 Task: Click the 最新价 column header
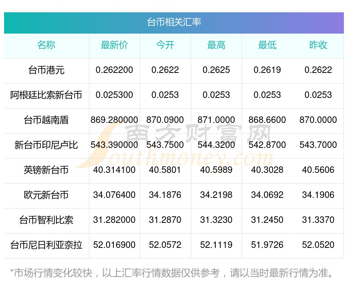114,45
